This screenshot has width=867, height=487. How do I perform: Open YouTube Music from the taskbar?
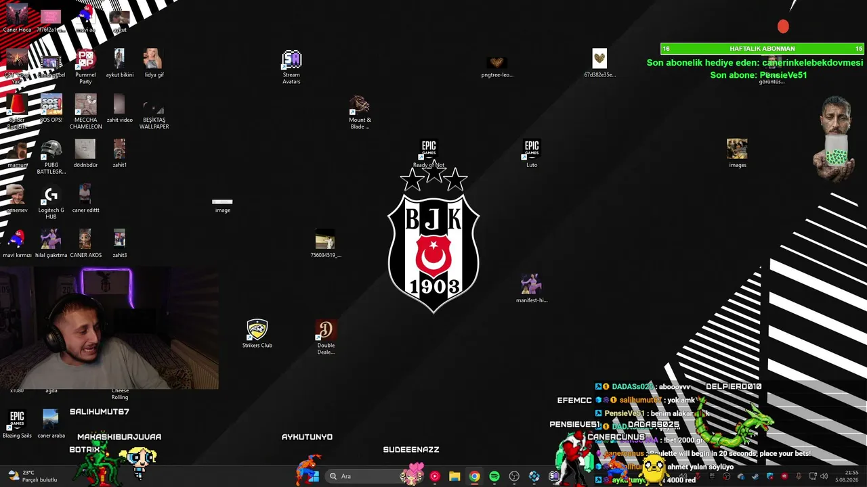(x=435, y=476)
